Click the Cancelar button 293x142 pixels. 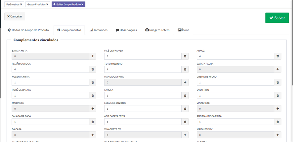pos(15,16)
